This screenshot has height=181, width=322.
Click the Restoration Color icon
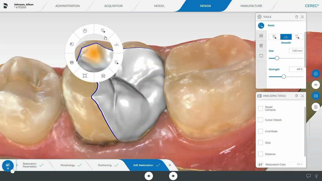(260, 164)
